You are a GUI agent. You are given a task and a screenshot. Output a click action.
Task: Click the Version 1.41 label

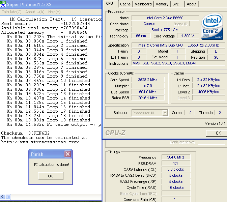point(215,123)
